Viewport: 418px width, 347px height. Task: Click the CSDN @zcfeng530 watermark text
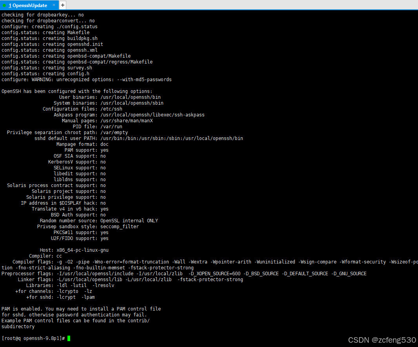(382, 340)
